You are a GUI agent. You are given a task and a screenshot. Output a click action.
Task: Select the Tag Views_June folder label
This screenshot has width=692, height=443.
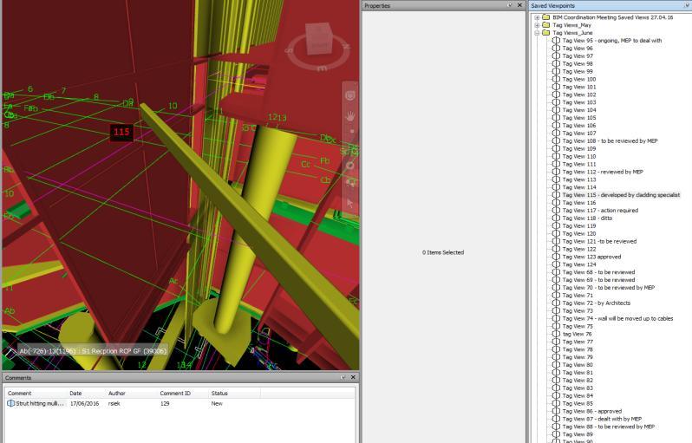click(572, 33)
